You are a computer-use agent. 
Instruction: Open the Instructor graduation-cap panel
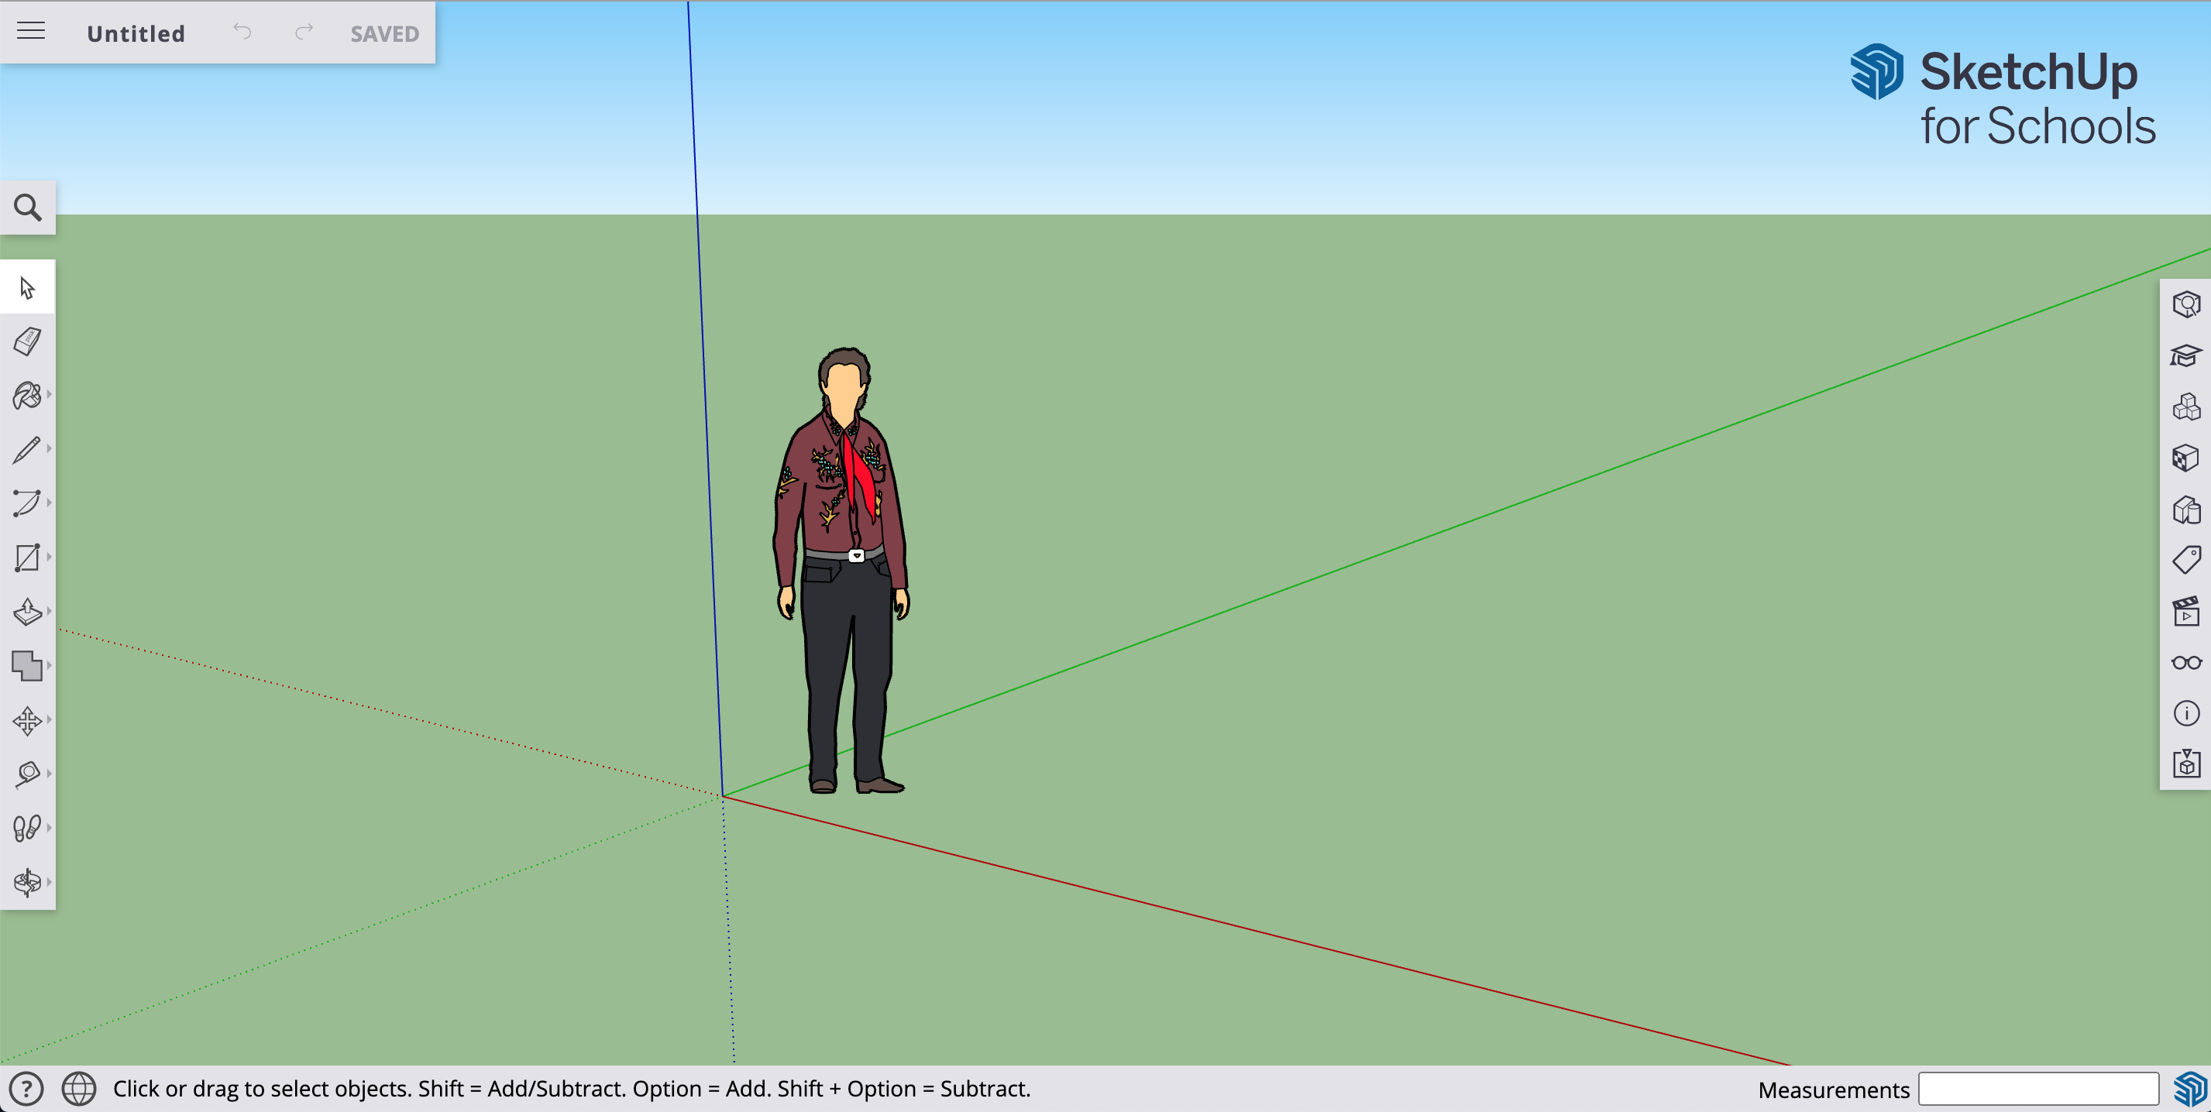point(2186,355)
